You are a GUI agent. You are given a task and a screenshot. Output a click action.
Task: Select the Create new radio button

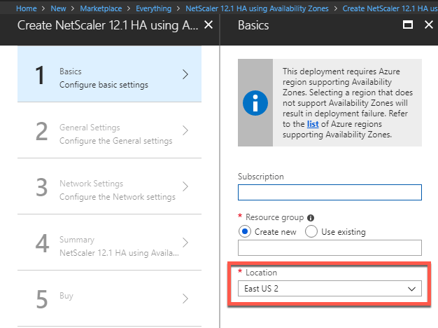(x=245, y=232)
